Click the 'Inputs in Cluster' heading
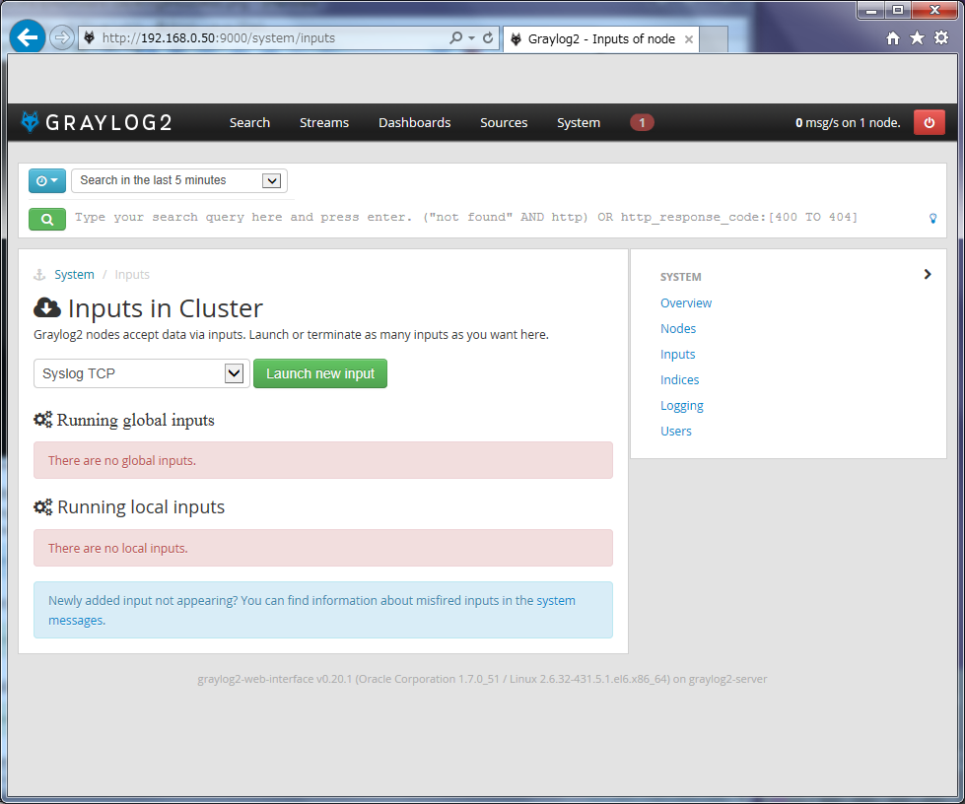The image size is (965, 804). coord(166,308)
